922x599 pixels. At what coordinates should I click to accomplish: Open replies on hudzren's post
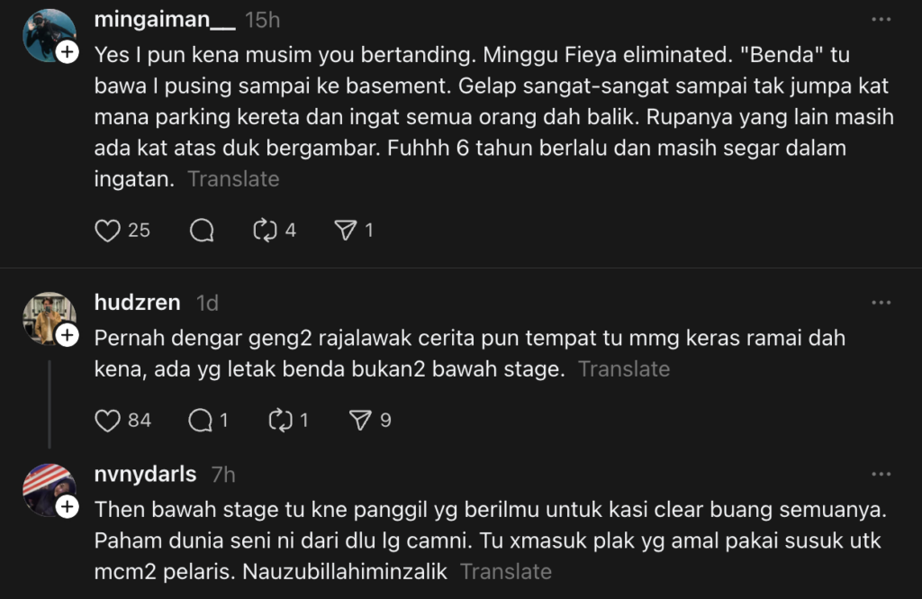(x=199, y=420)
